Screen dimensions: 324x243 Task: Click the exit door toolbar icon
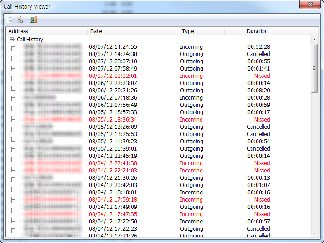[33, 20]
